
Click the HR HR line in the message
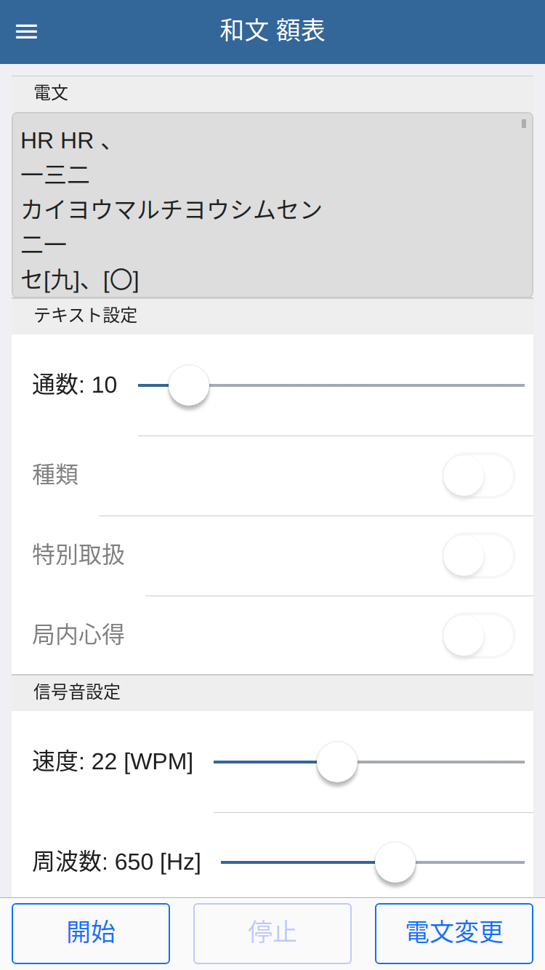(x=65, y=140)
